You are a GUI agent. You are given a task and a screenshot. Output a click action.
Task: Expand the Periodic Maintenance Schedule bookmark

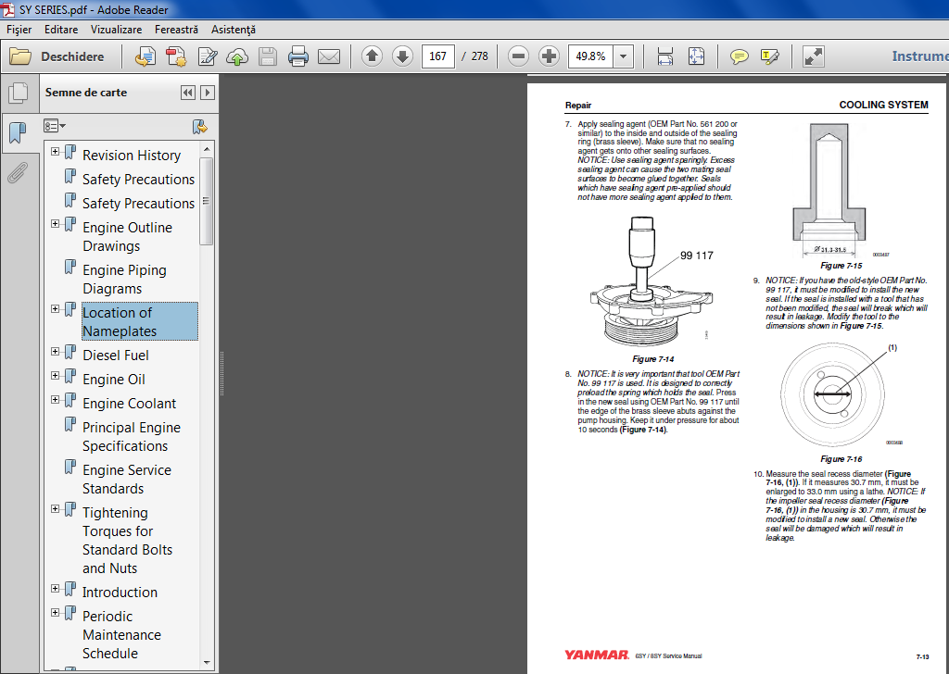pos(55,612)
